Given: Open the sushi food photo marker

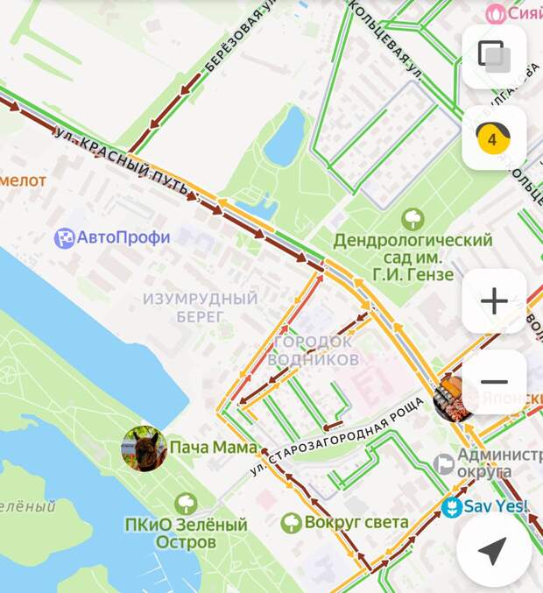Looking at the screenshot, I should [x=453, y=399].
